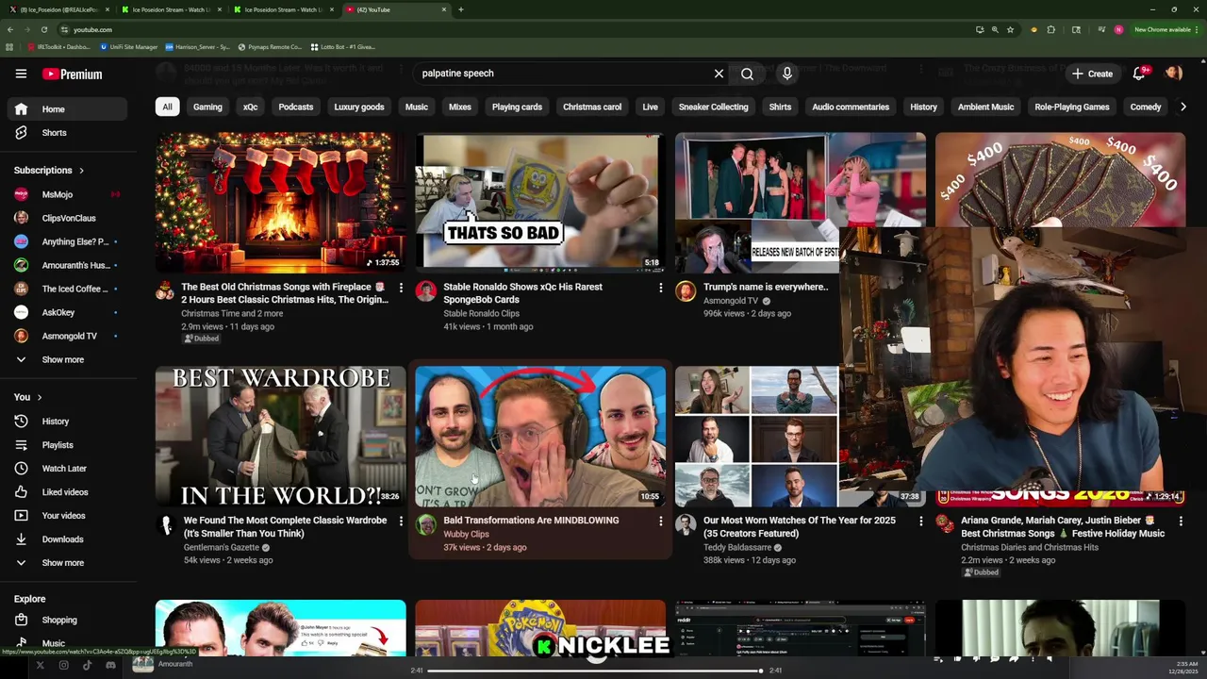The width and height of the screenshot is (1207, 679).
Task: Select the Playing cards filter chip
Action: pos(517,107)
